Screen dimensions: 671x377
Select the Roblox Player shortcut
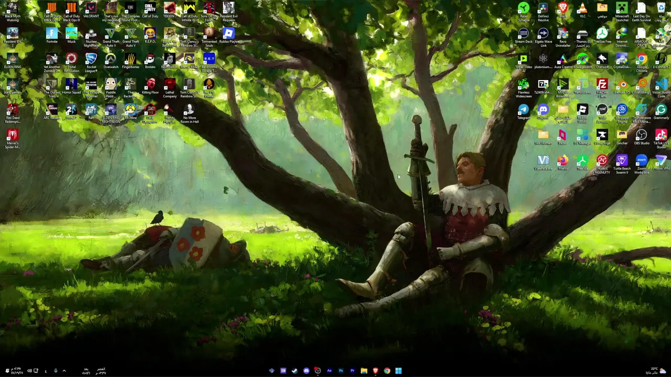[229, 36]
